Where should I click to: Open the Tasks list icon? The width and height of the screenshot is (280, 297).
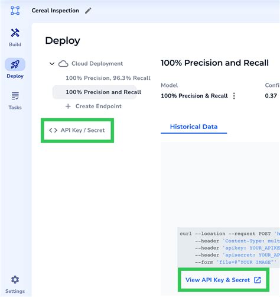15,96
